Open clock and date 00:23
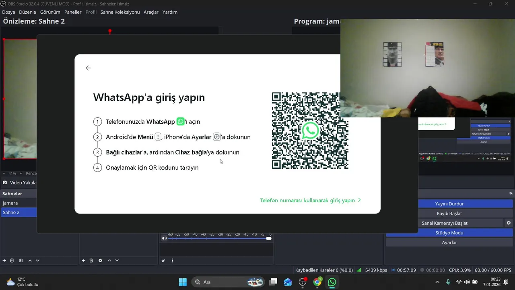515x290 pixels. tap(492, 282)
